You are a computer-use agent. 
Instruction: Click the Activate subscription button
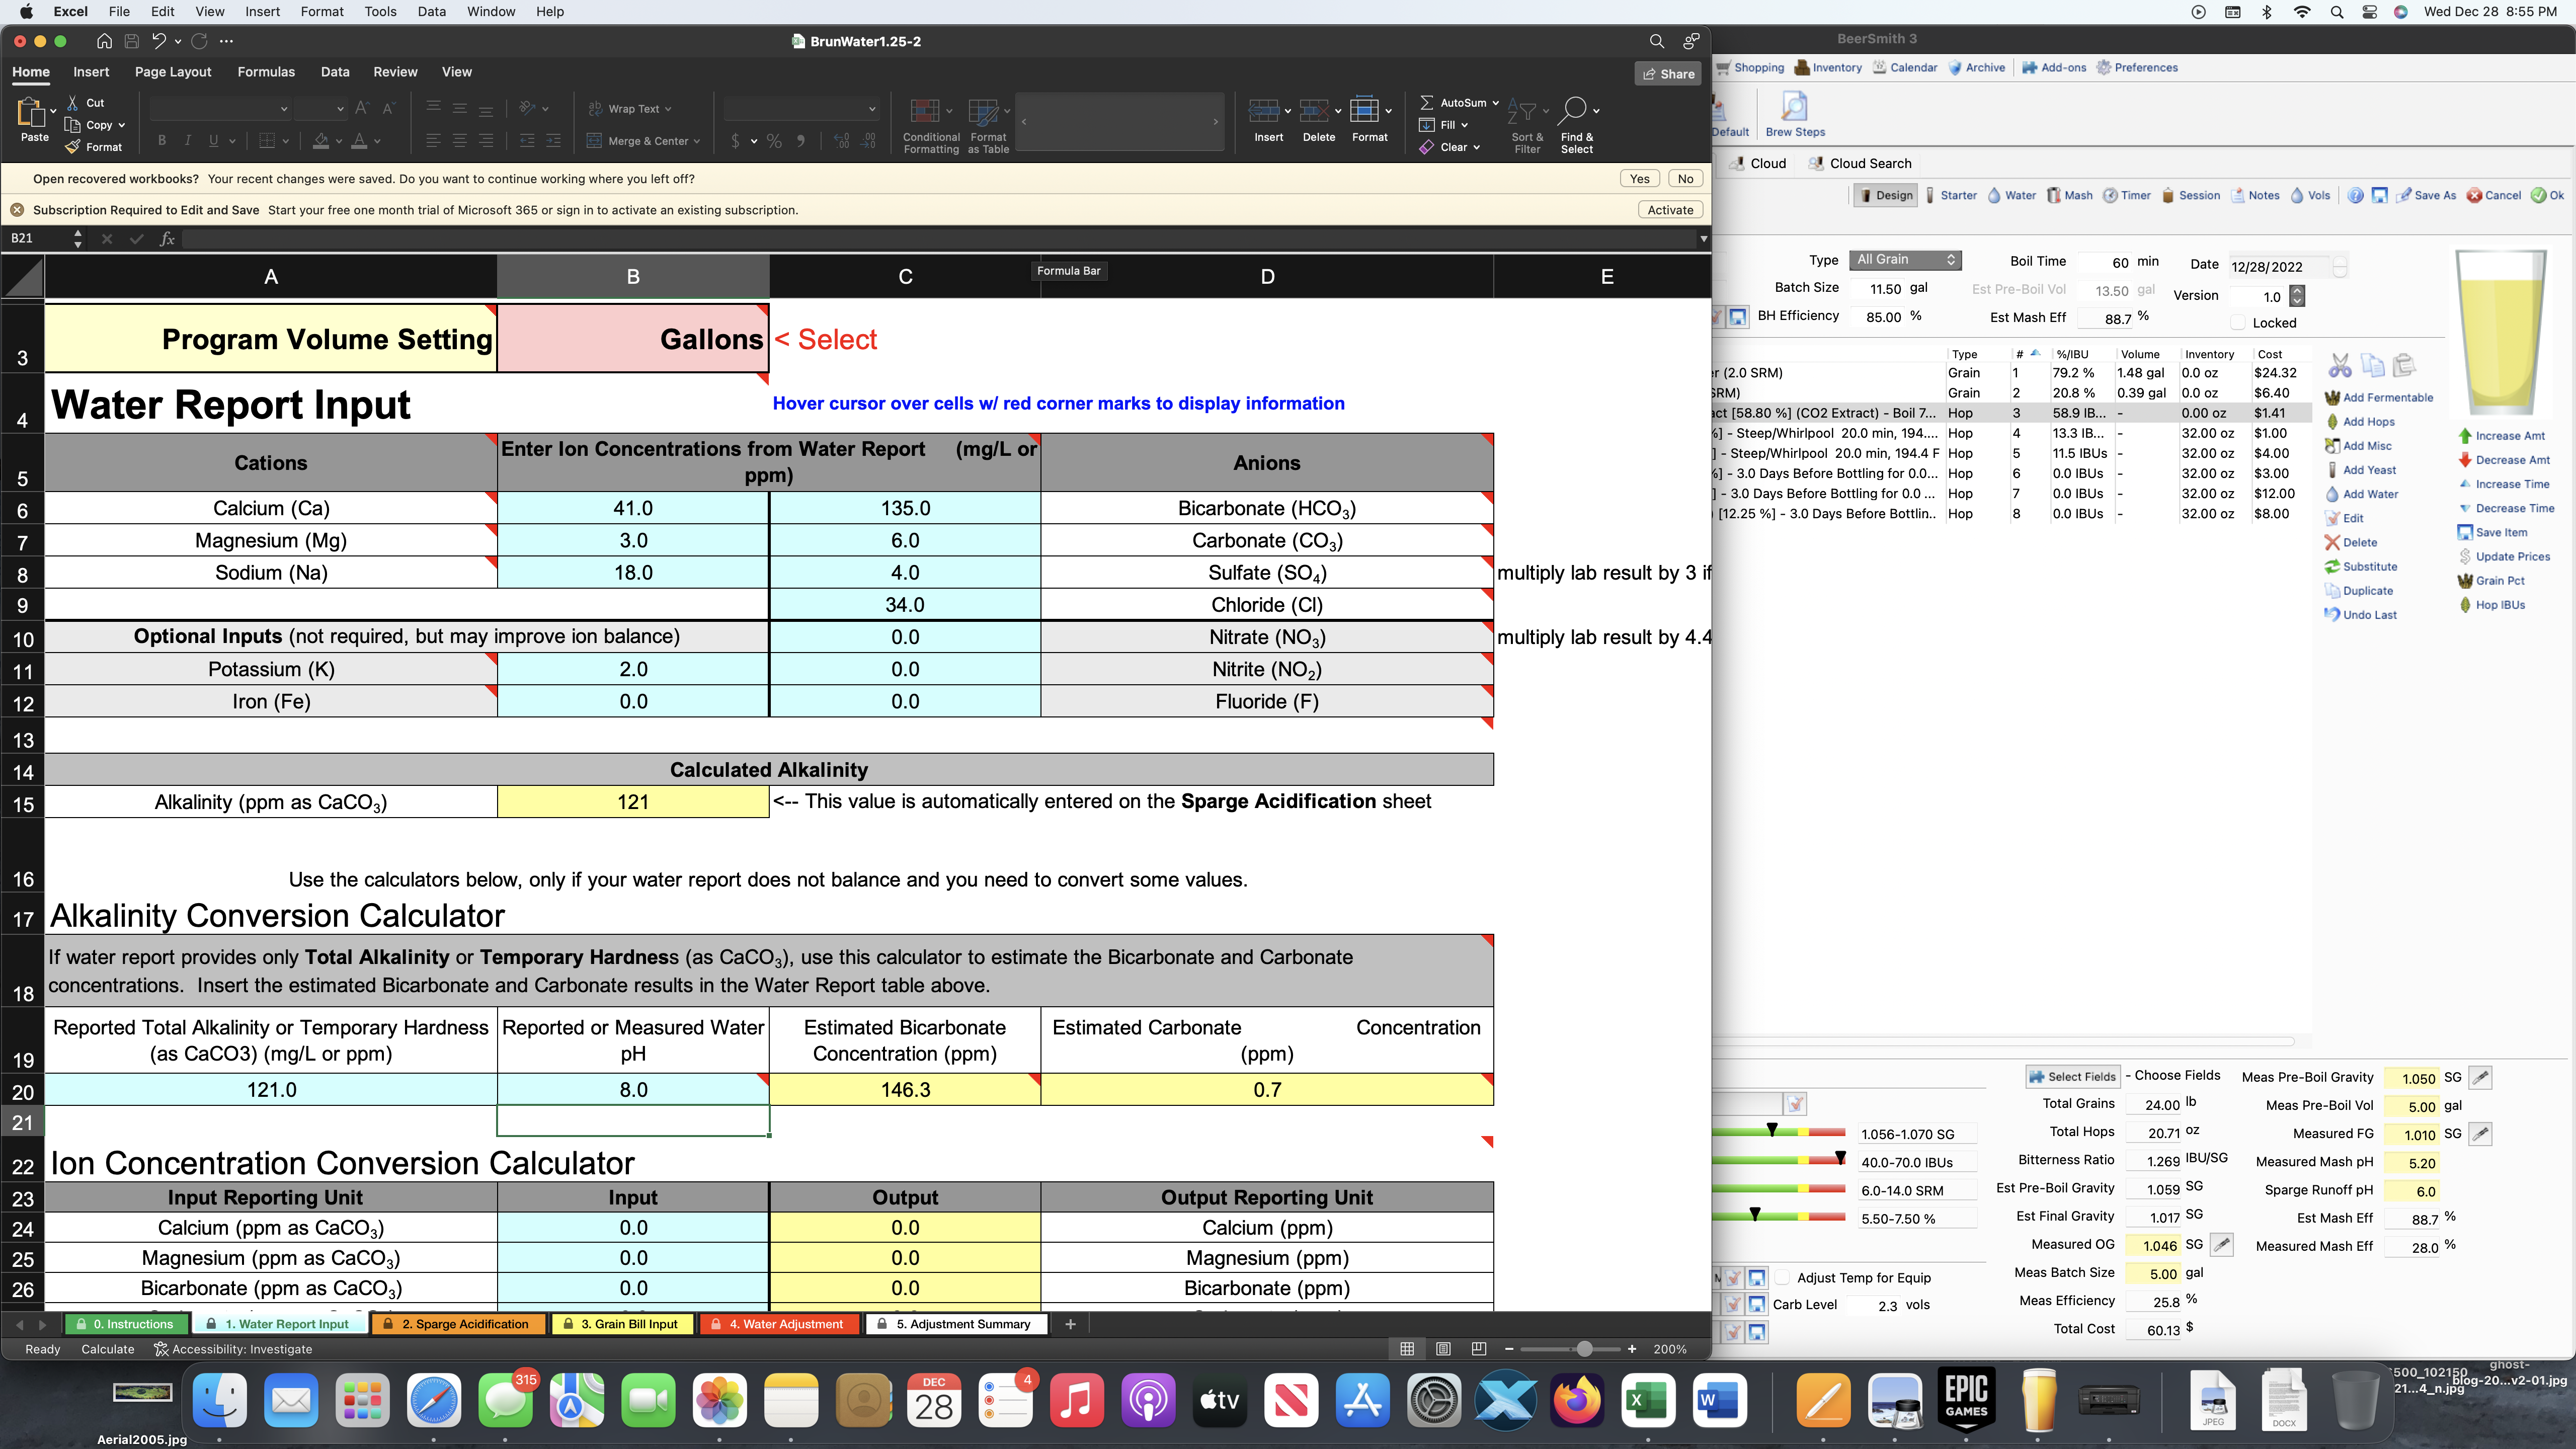(x=1670, y=210)
